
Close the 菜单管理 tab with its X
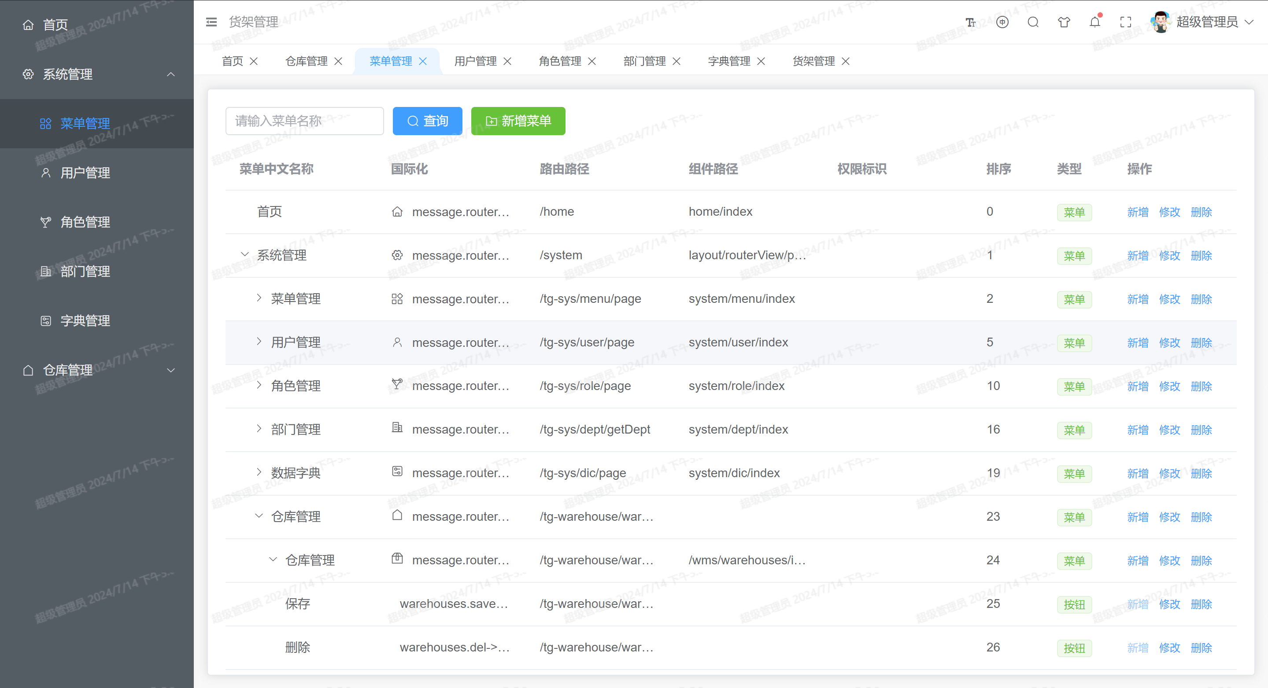tap(423, 61)
